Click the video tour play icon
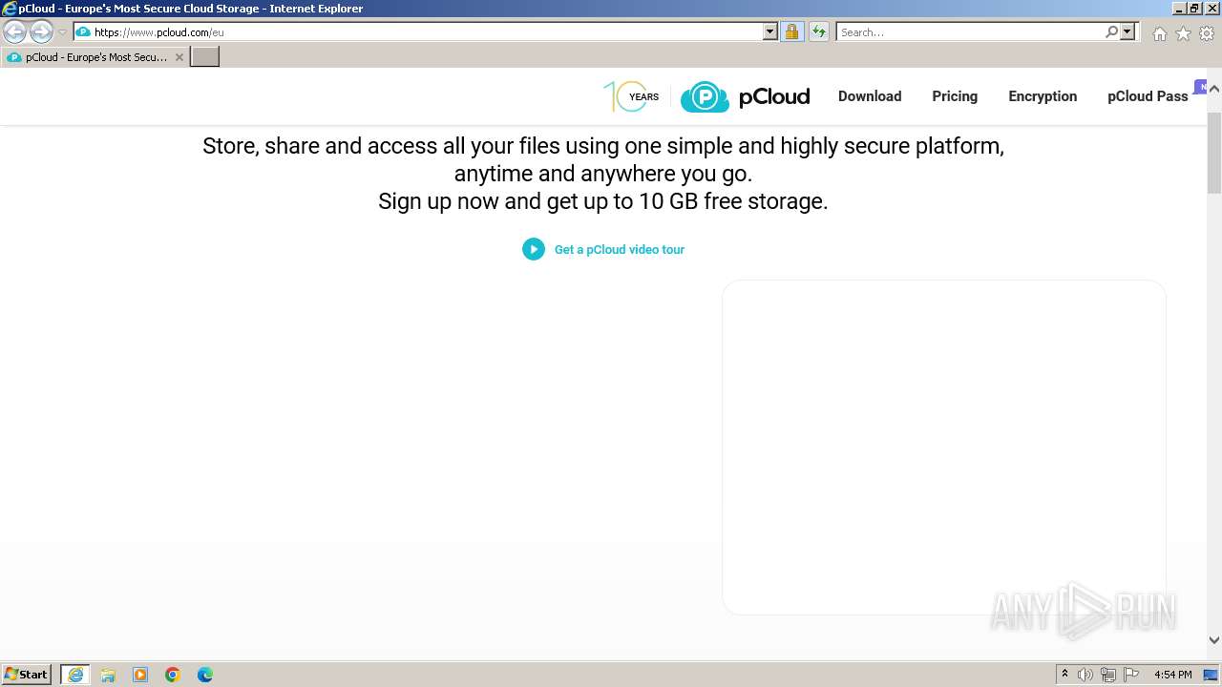This screenshot has height=687, width=1222. click(x=534, y=249)
